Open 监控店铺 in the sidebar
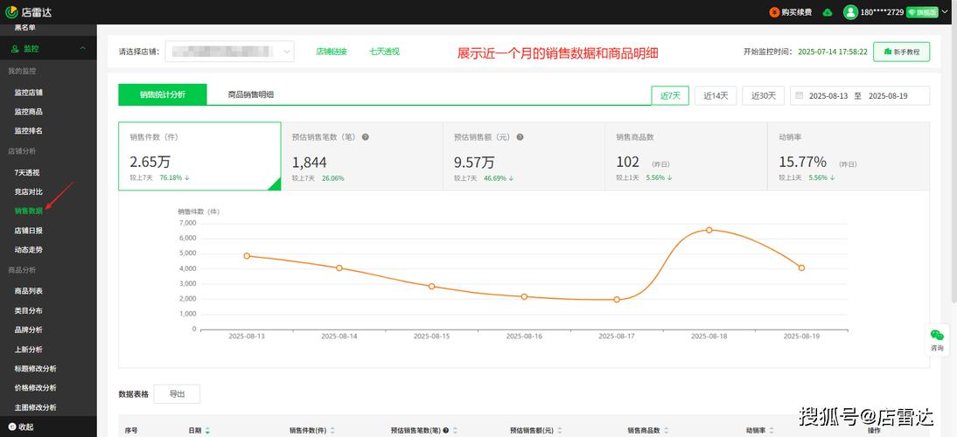 (29, 93)
